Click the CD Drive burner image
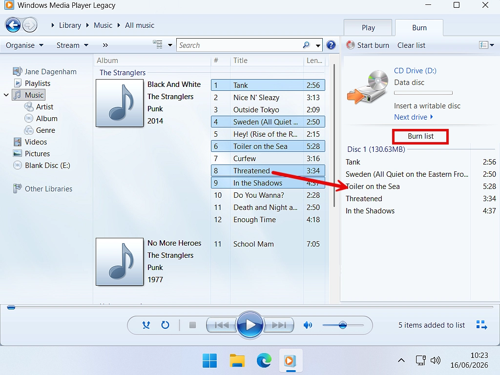The height and width of the screenshot is (375, 500). pos(368,87)
